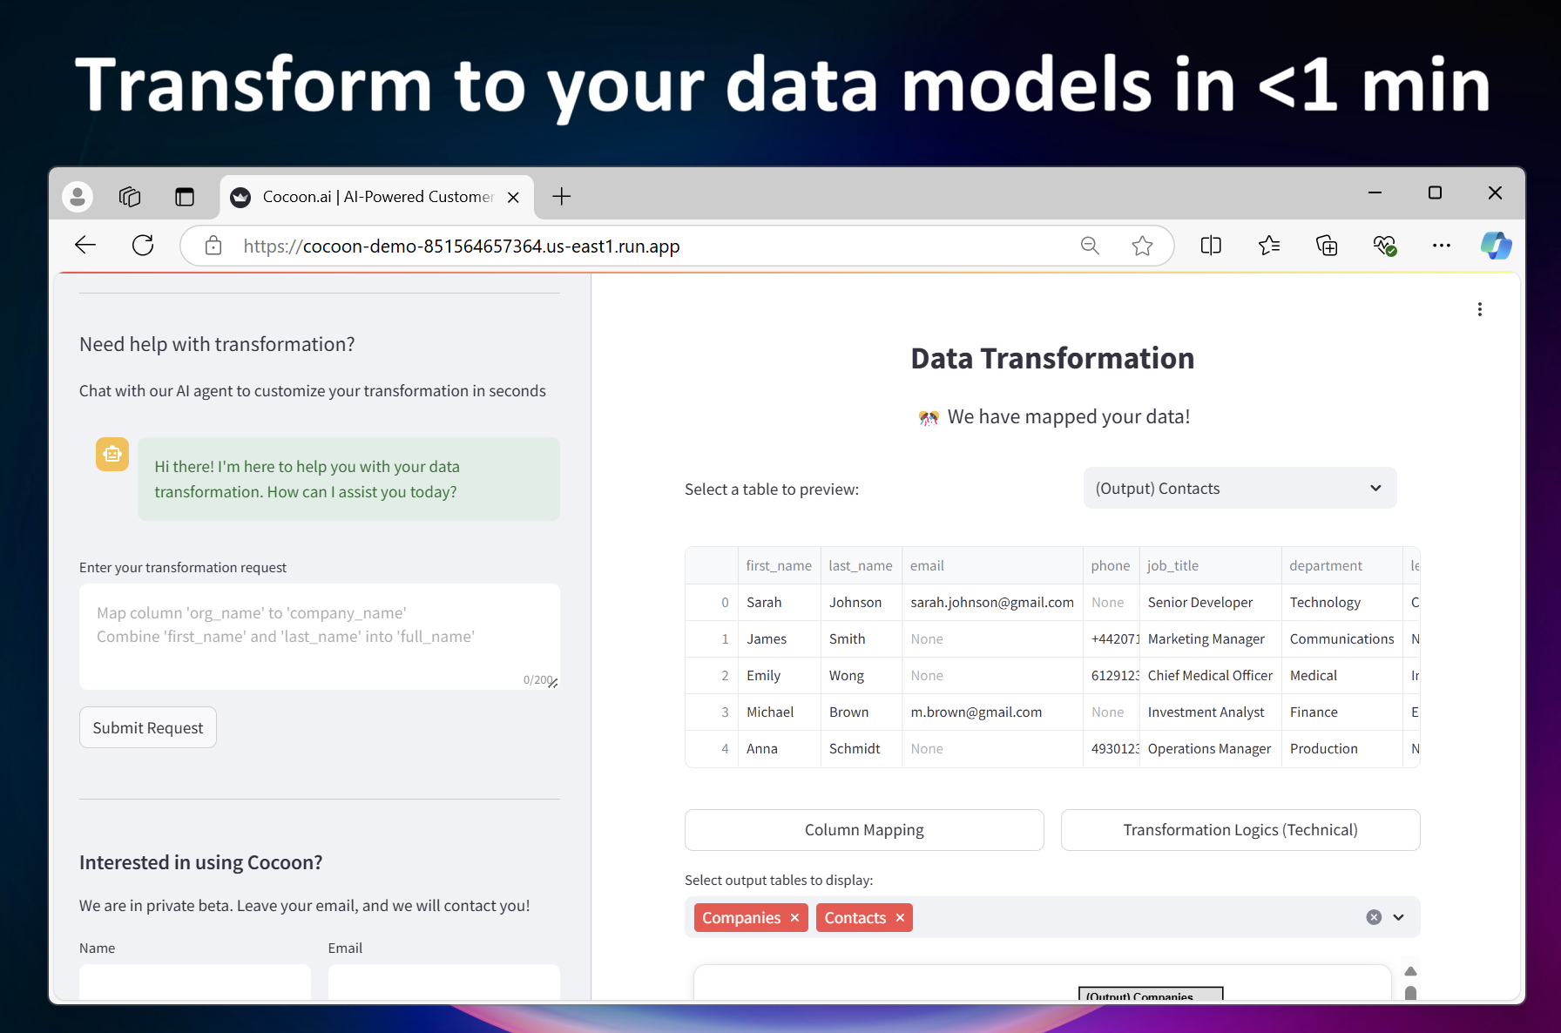Remove the Contacts tag
Viewport: 1561px width, 1033px height.
[x=900, y=918]
